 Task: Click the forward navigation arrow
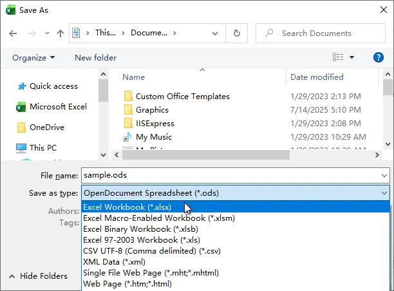pyautogui.click(x=32, y=33)
